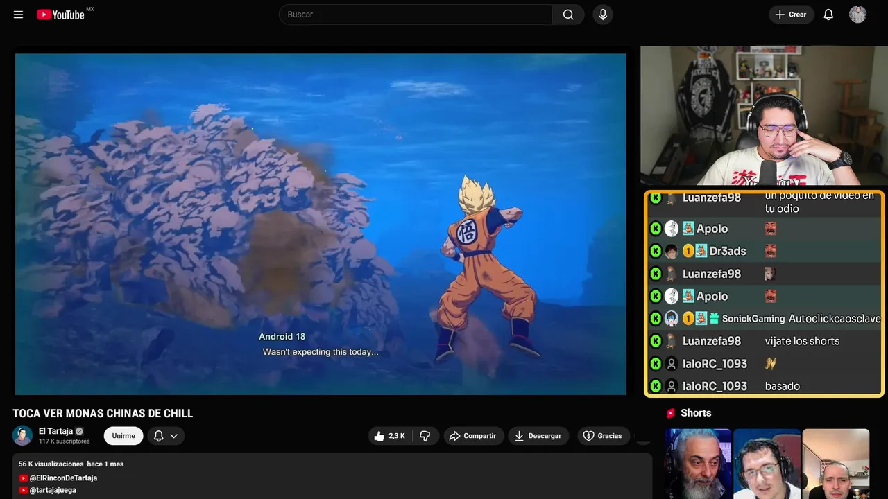Click the 'Wasn't expecting this today...' subtitle

click(x=321, y=352)
